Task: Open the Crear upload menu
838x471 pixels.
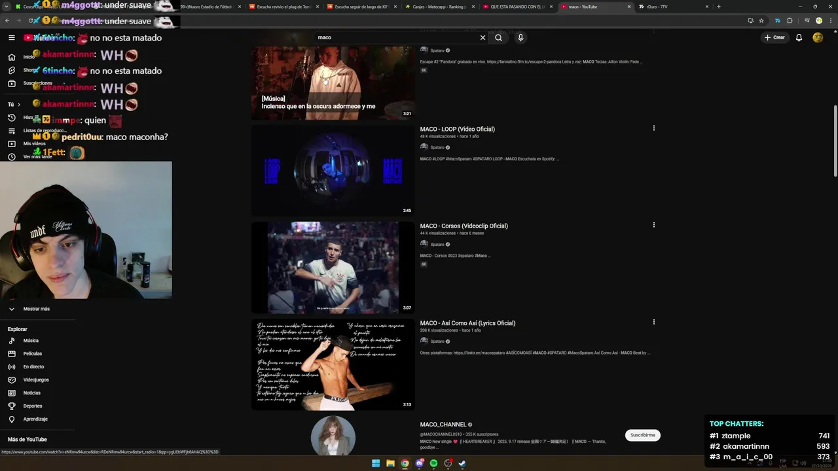Action: coord(774,37)
